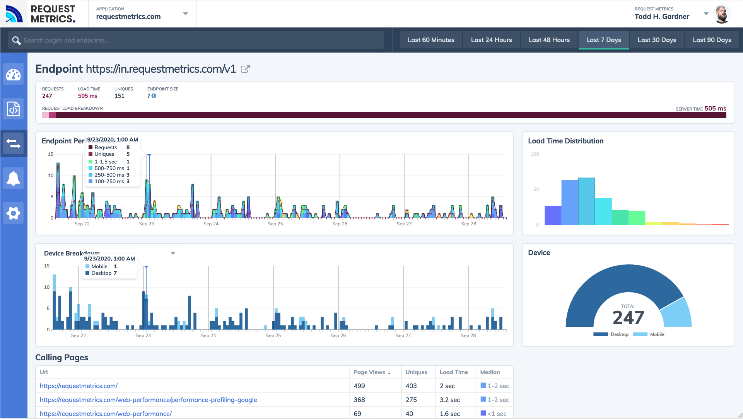
Task: Open the https://requestmetrics.com/ calling page link
Action: pos(79,386)
